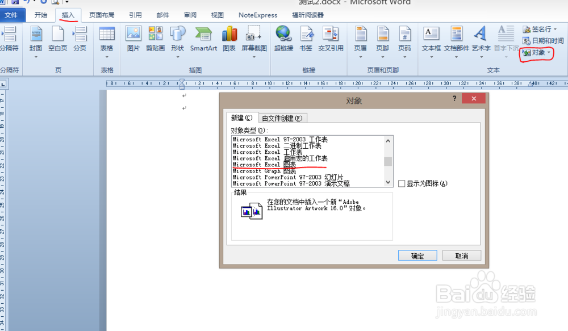Insert a page break (分页)
568x331 pixels.
(x=80, y=39)
